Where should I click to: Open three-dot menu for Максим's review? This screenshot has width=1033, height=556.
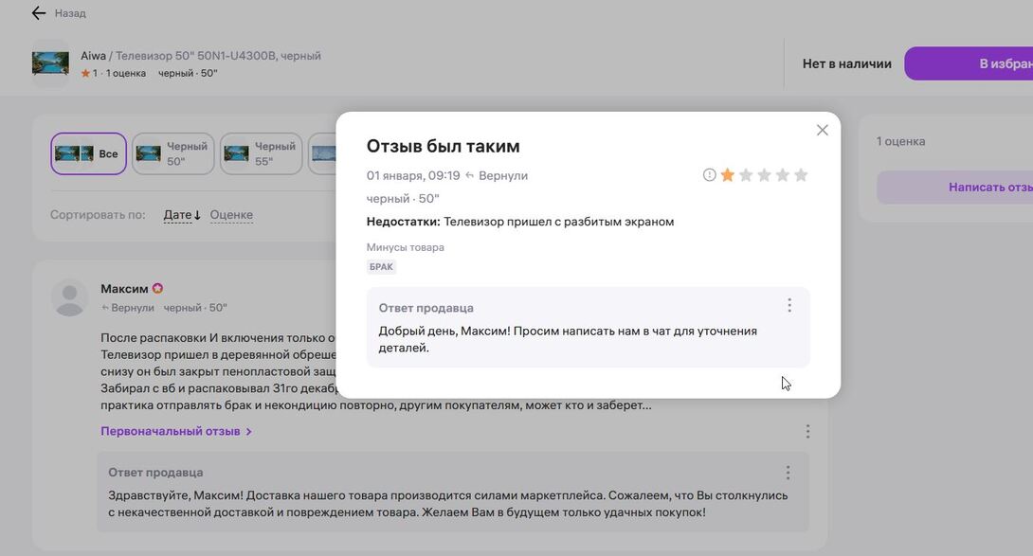pyautogui.click(x=807, y=432)
